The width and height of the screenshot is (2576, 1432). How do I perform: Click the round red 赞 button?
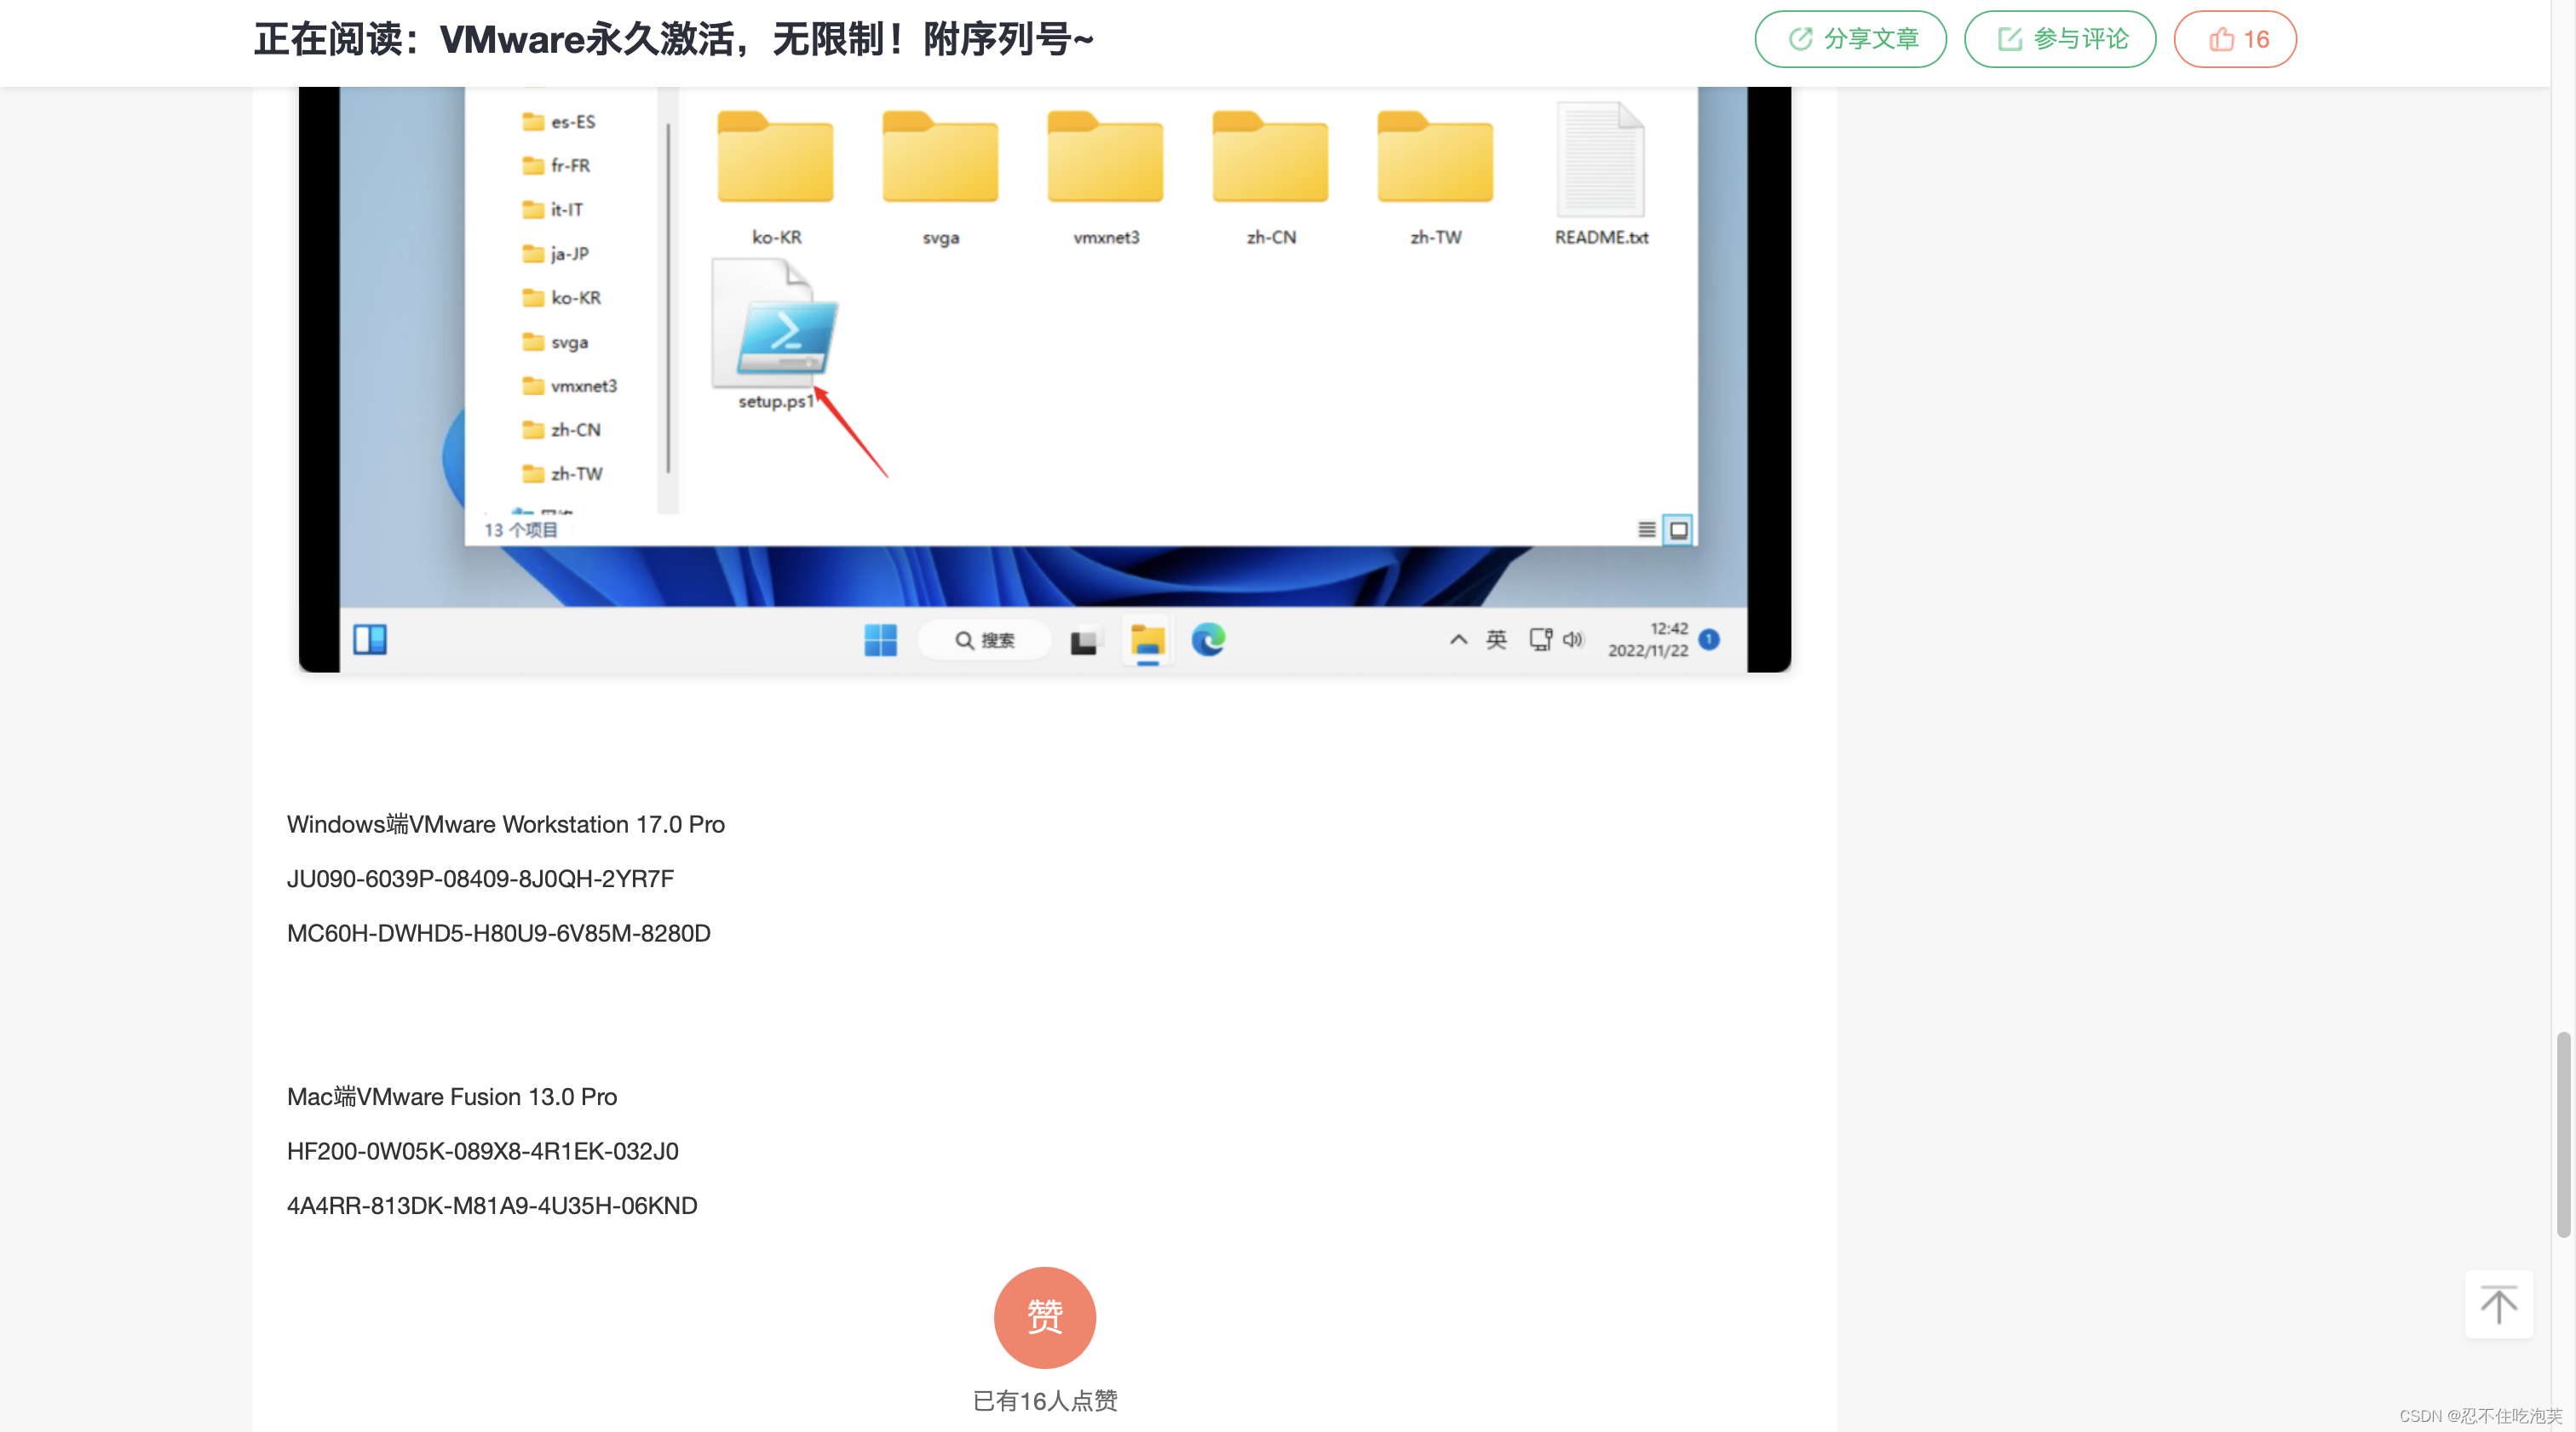[x=1044, y=1317]
